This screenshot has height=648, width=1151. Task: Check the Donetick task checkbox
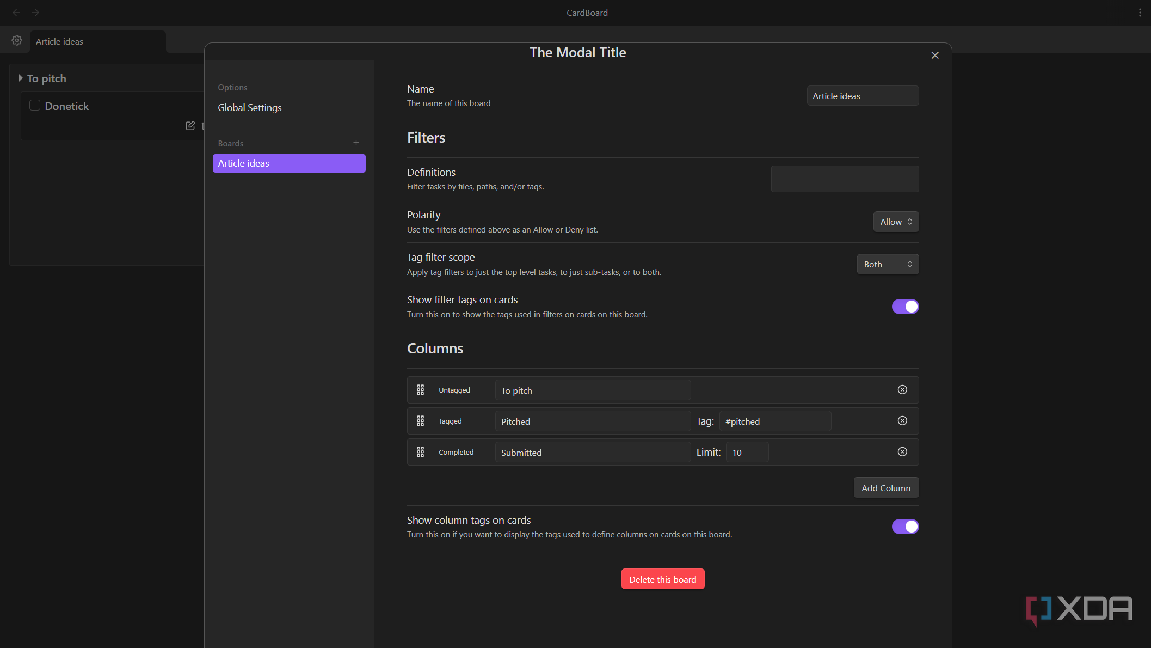tap(35, 105)
